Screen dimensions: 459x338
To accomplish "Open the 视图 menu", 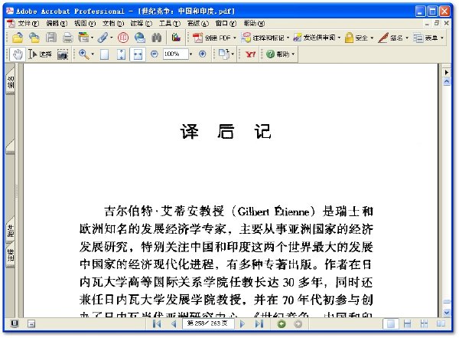I will (85, 23).
